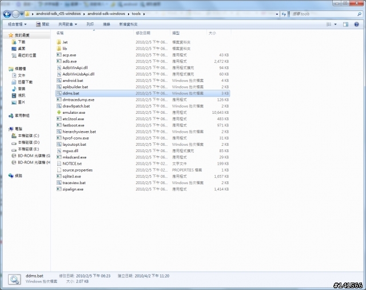Select 文件 documents library
The width and height of the screenshot is (366, 290).
tap(22, 76)
